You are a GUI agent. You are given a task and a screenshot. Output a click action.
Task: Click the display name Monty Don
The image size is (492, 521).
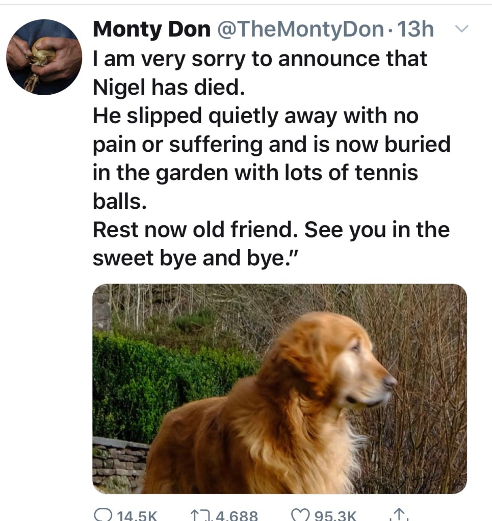tap(151, 30)
